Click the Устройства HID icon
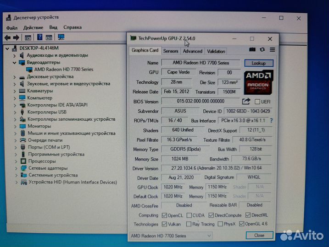This screenshot has height=247, width=329. pos(24,183)
